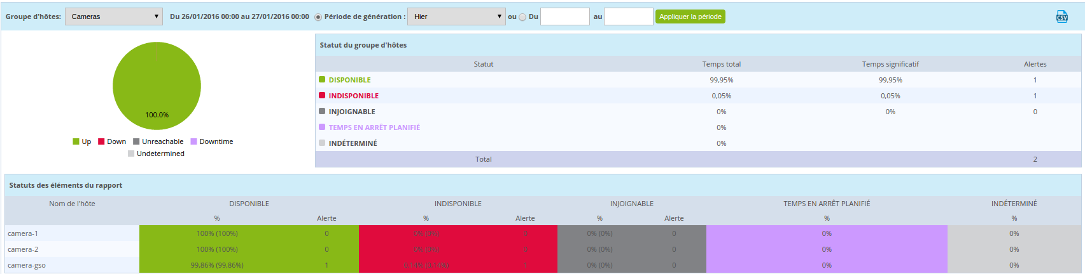Click TEMPS EN ARRÊT PLANIFIÉ status label
Viewport: 1085px width, 274px height.
coord(374,127)
